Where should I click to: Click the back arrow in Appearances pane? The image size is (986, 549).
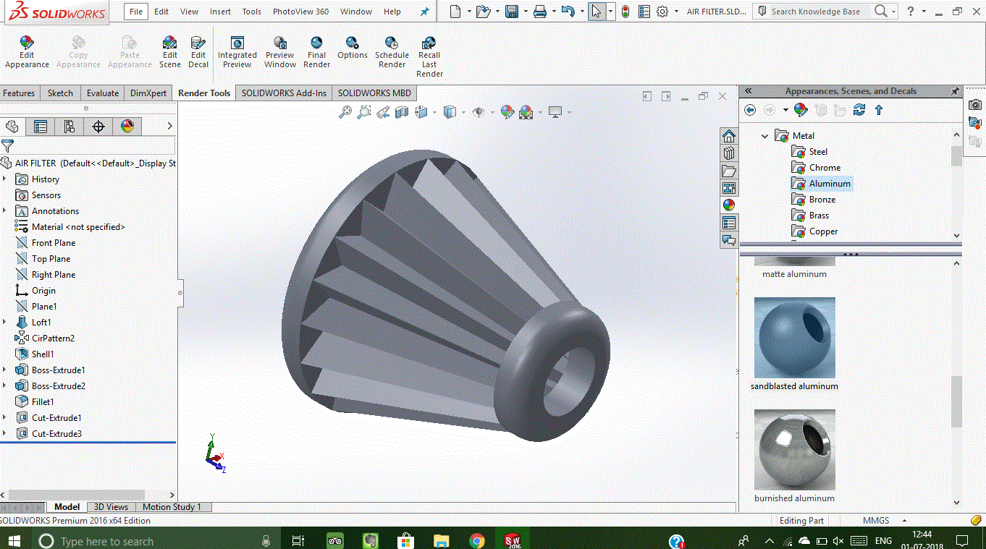[x=750, y=110]
